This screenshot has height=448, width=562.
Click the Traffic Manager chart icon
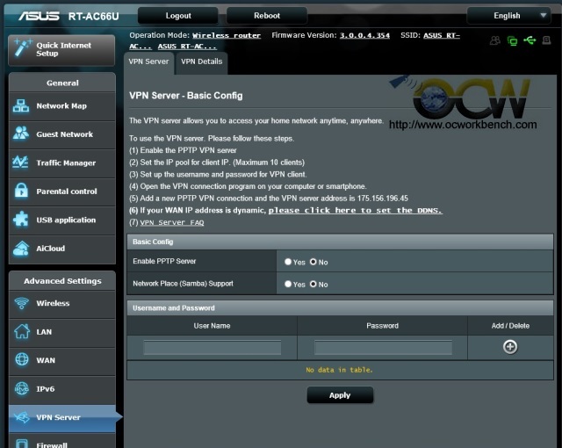[x=20, y=162]
